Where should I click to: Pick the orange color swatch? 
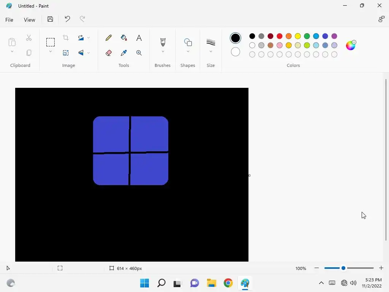coord(289,36)
